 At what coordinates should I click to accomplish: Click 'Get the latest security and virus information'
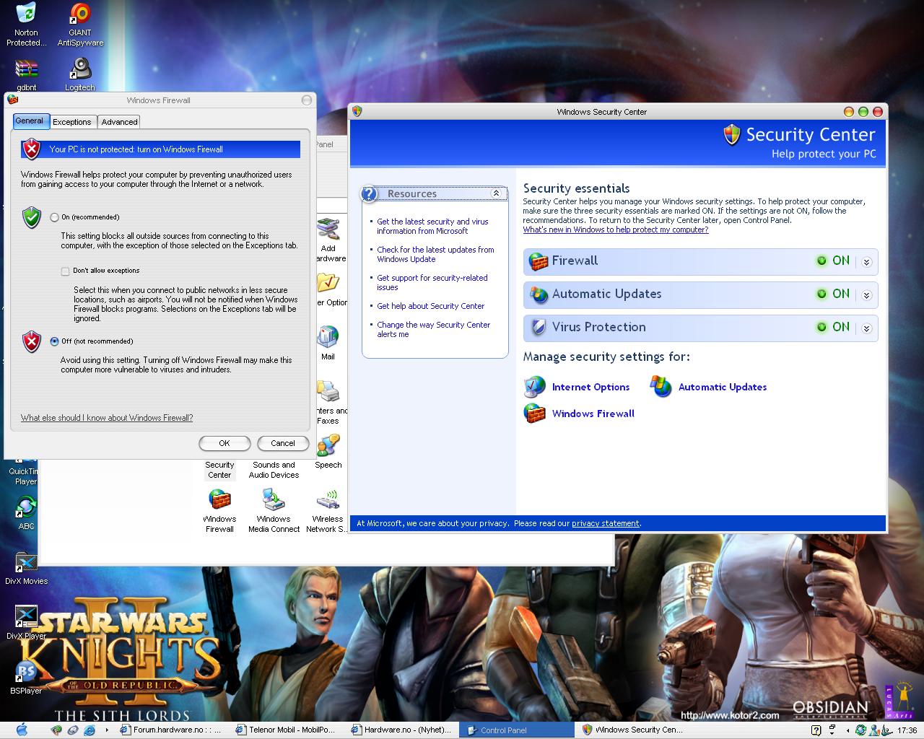[432, 226]
